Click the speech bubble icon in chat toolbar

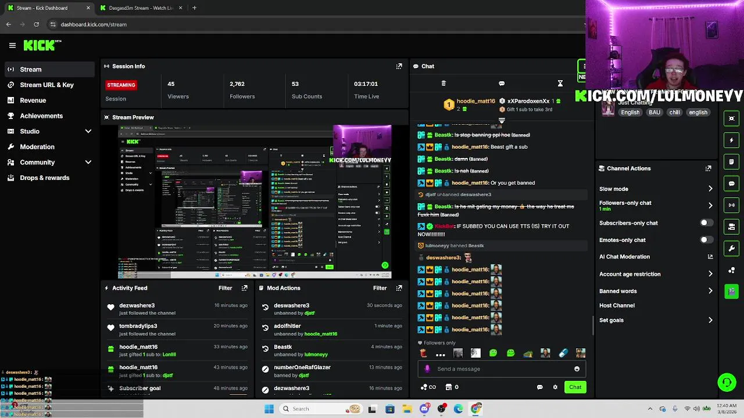(x=502, y=84)
